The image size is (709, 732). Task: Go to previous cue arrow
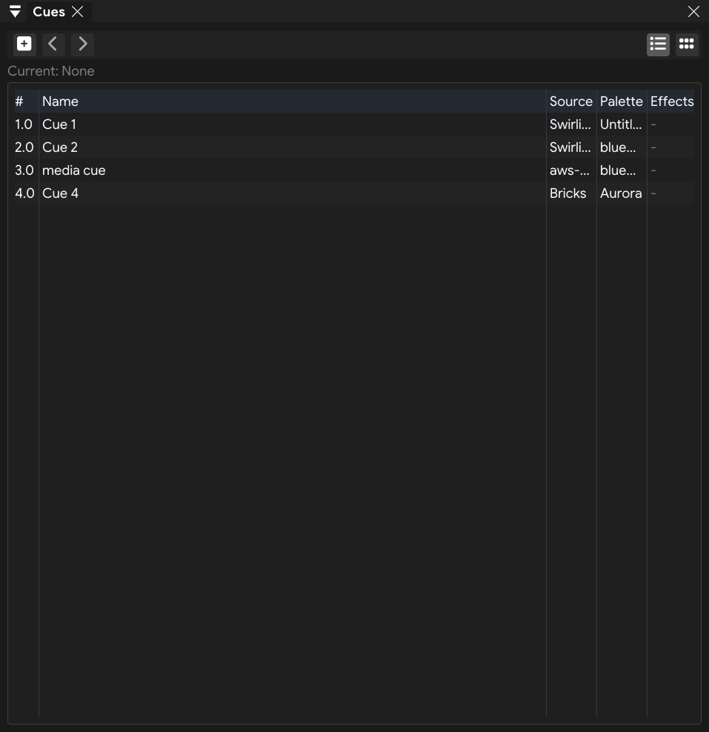tap(53, 44)
